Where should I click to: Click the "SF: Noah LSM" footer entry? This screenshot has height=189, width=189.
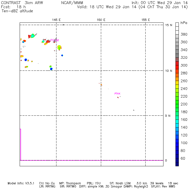pyautogui.click(x=120, y=183)
